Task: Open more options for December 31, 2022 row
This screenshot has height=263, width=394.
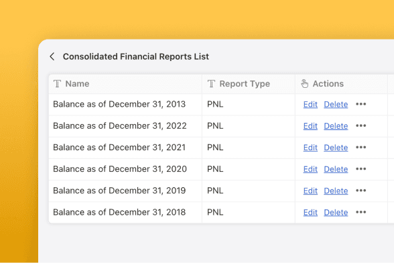Action: pos(360,126)
